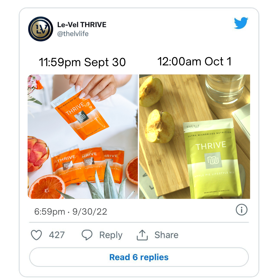
Task: Like the tweet with the heart icon
Action: (x=36, y=235)
